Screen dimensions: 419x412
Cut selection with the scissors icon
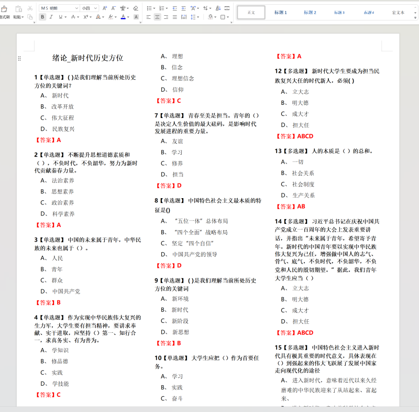tap(29, 8)
